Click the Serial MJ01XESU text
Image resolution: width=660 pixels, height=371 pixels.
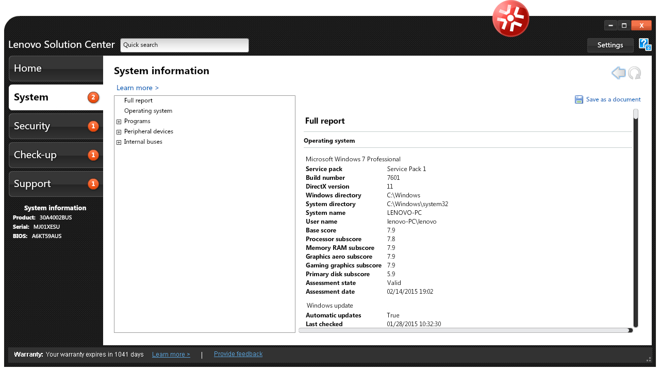pyautogui.click(x=36, y=227)
